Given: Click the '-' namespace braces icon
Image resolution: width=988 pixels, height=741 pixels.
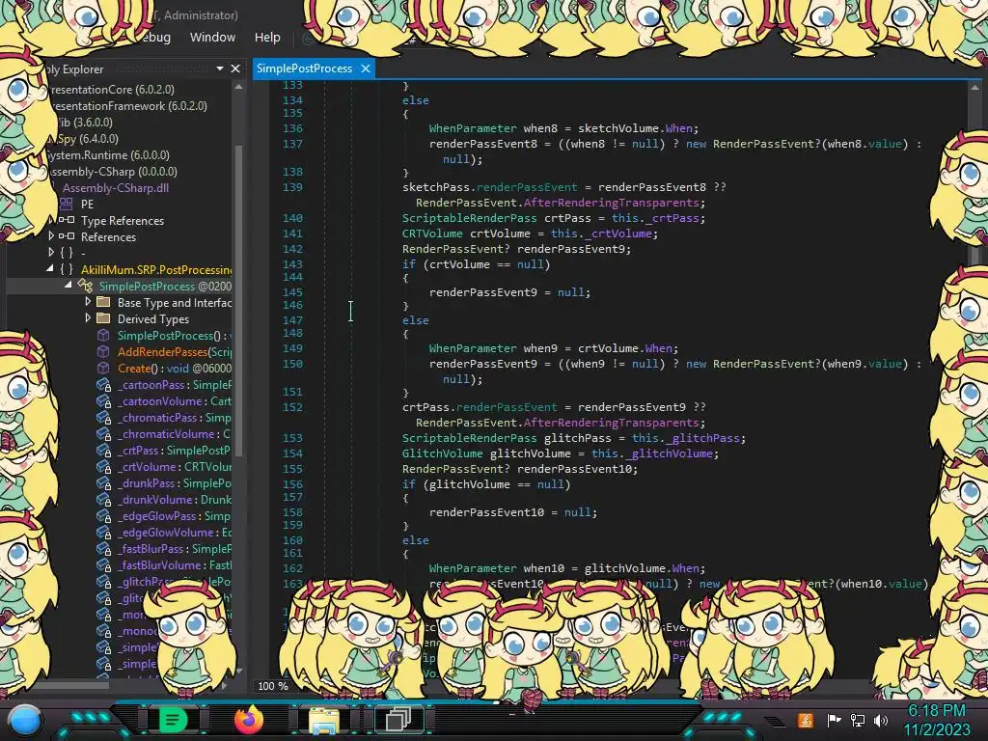Looking at the screenshot, I should point(67,253).
